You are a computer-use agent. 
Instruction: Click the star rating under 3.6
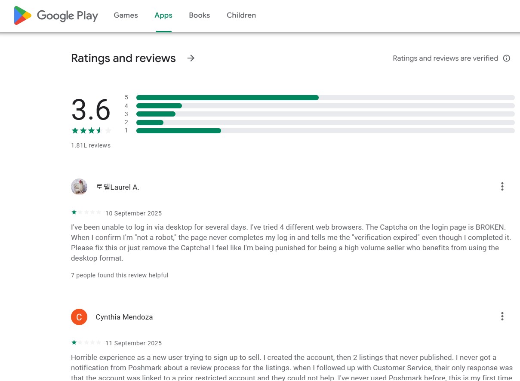tap(91, 130)
